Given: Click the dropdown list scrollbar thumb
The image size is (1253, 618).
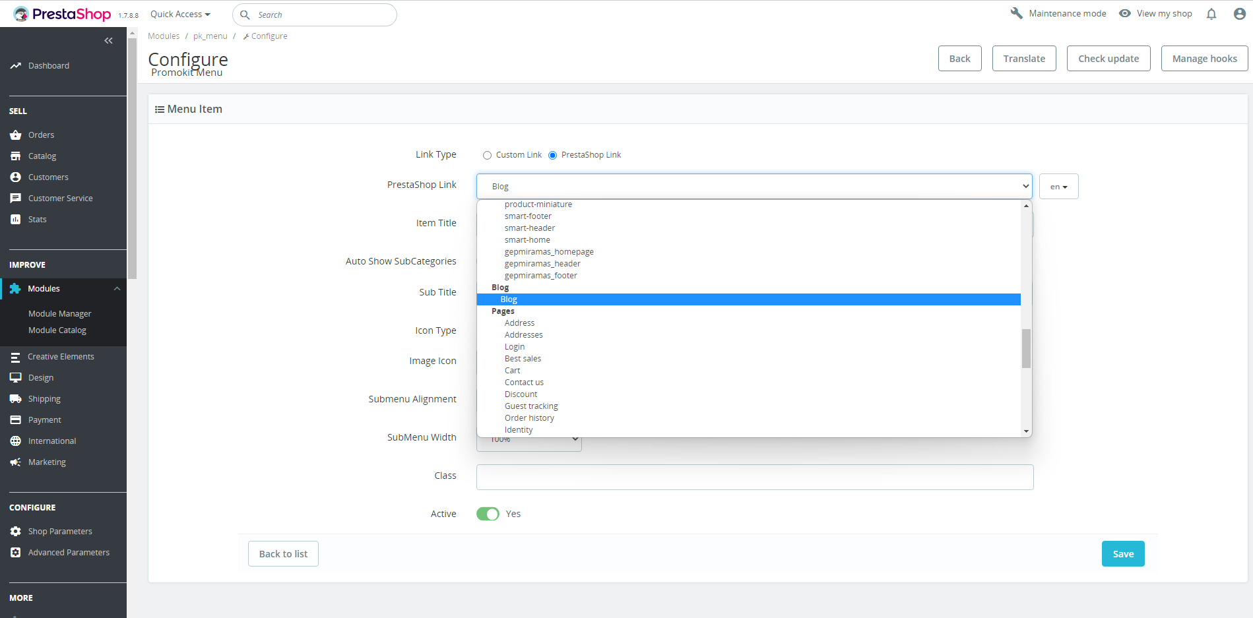Looking at the screenshot, I should coord(1026,348).
